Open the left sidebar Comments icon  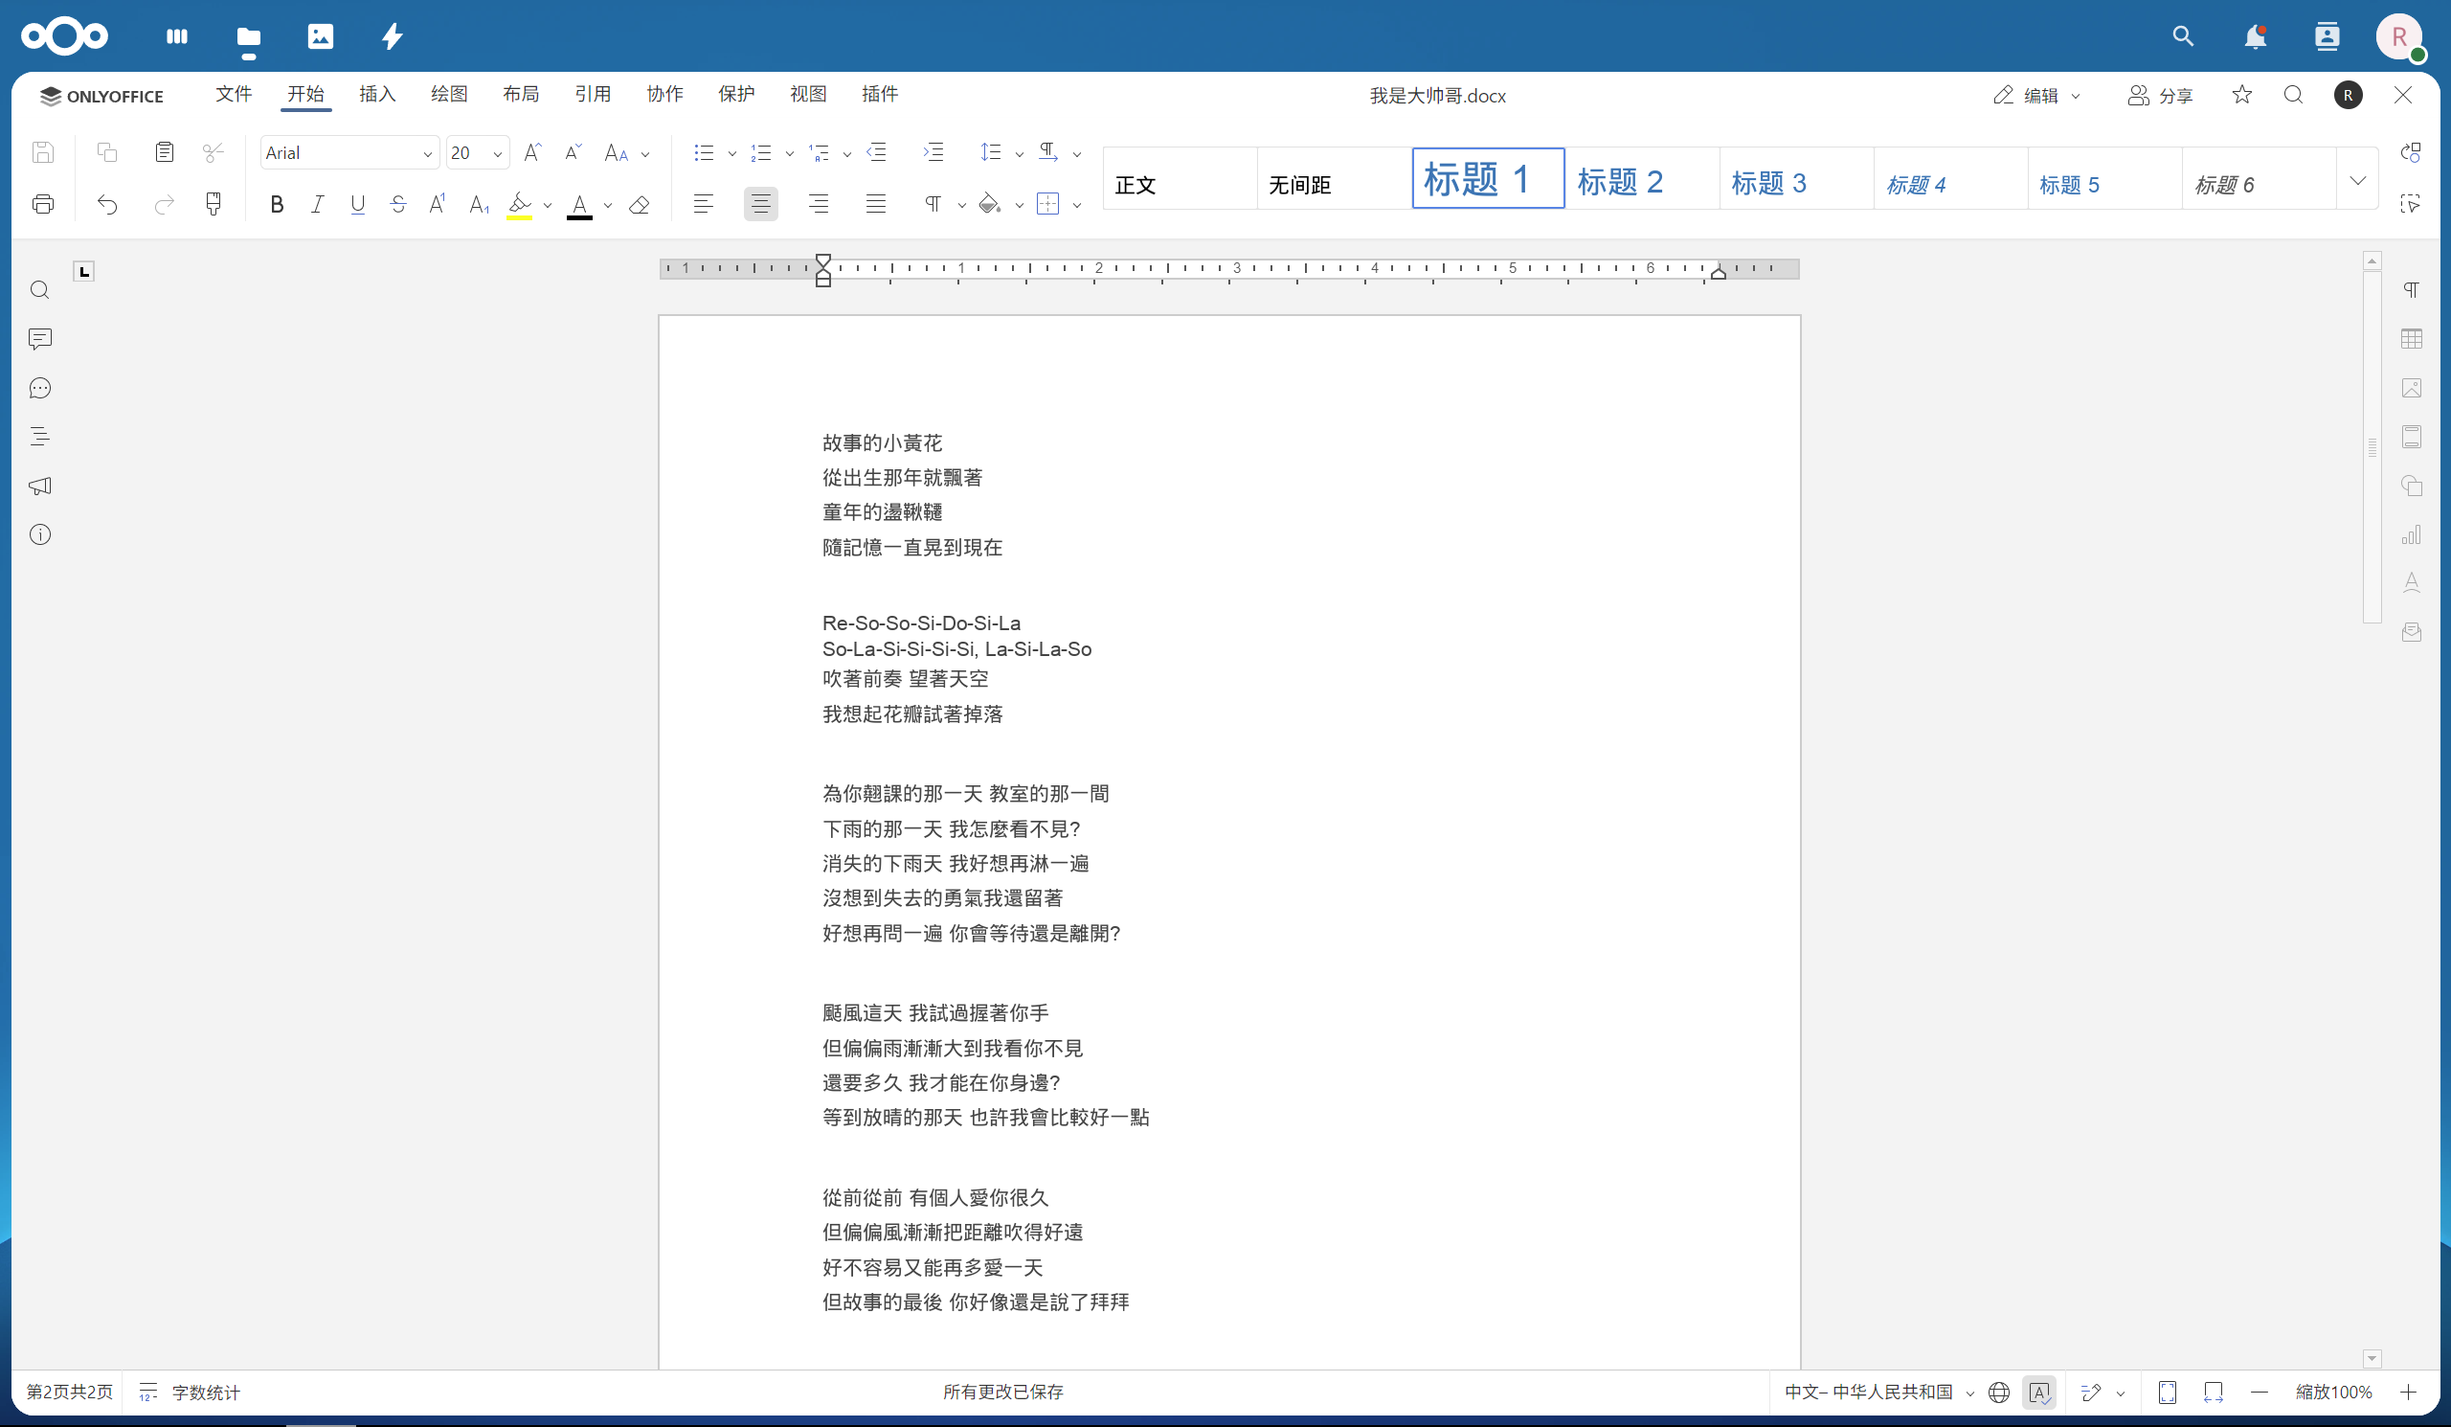pos(40,338)
